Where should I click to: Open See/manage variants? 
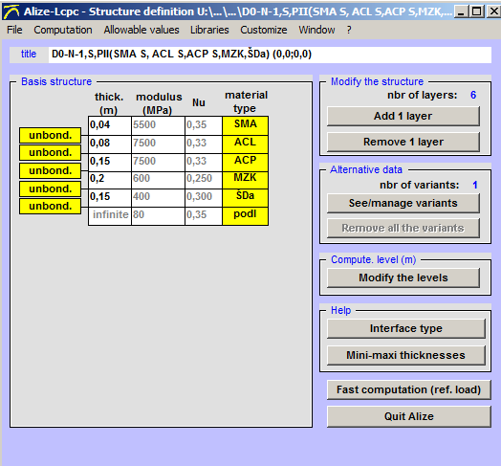[403, 204]
